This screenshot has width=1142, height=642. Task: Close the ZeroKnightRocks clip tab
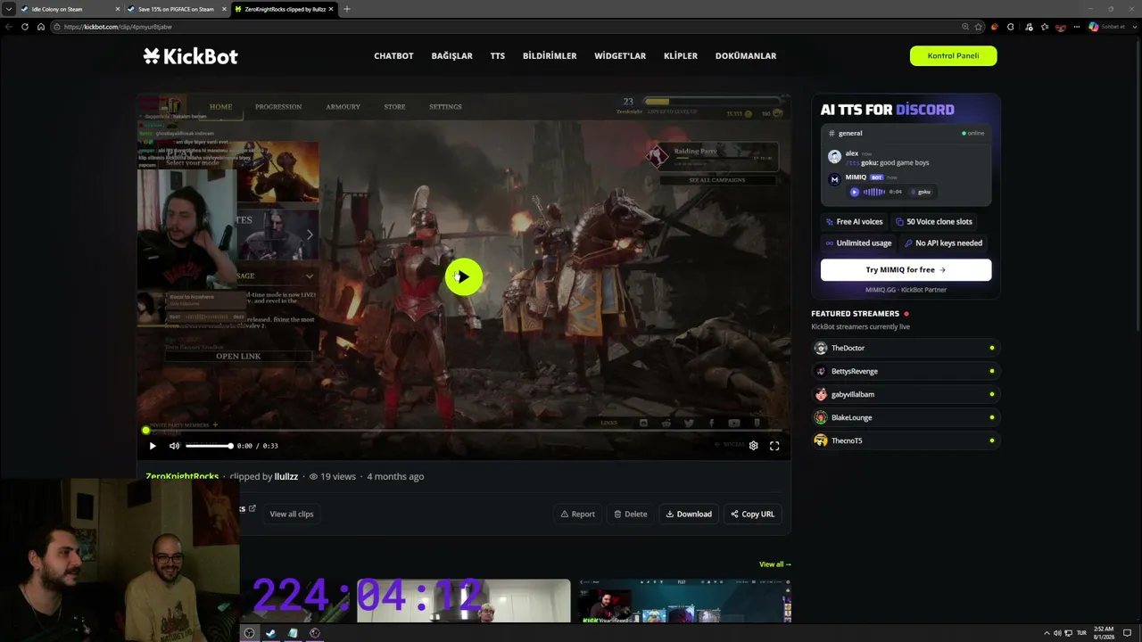pyautogui.click(x=331, y=9)
